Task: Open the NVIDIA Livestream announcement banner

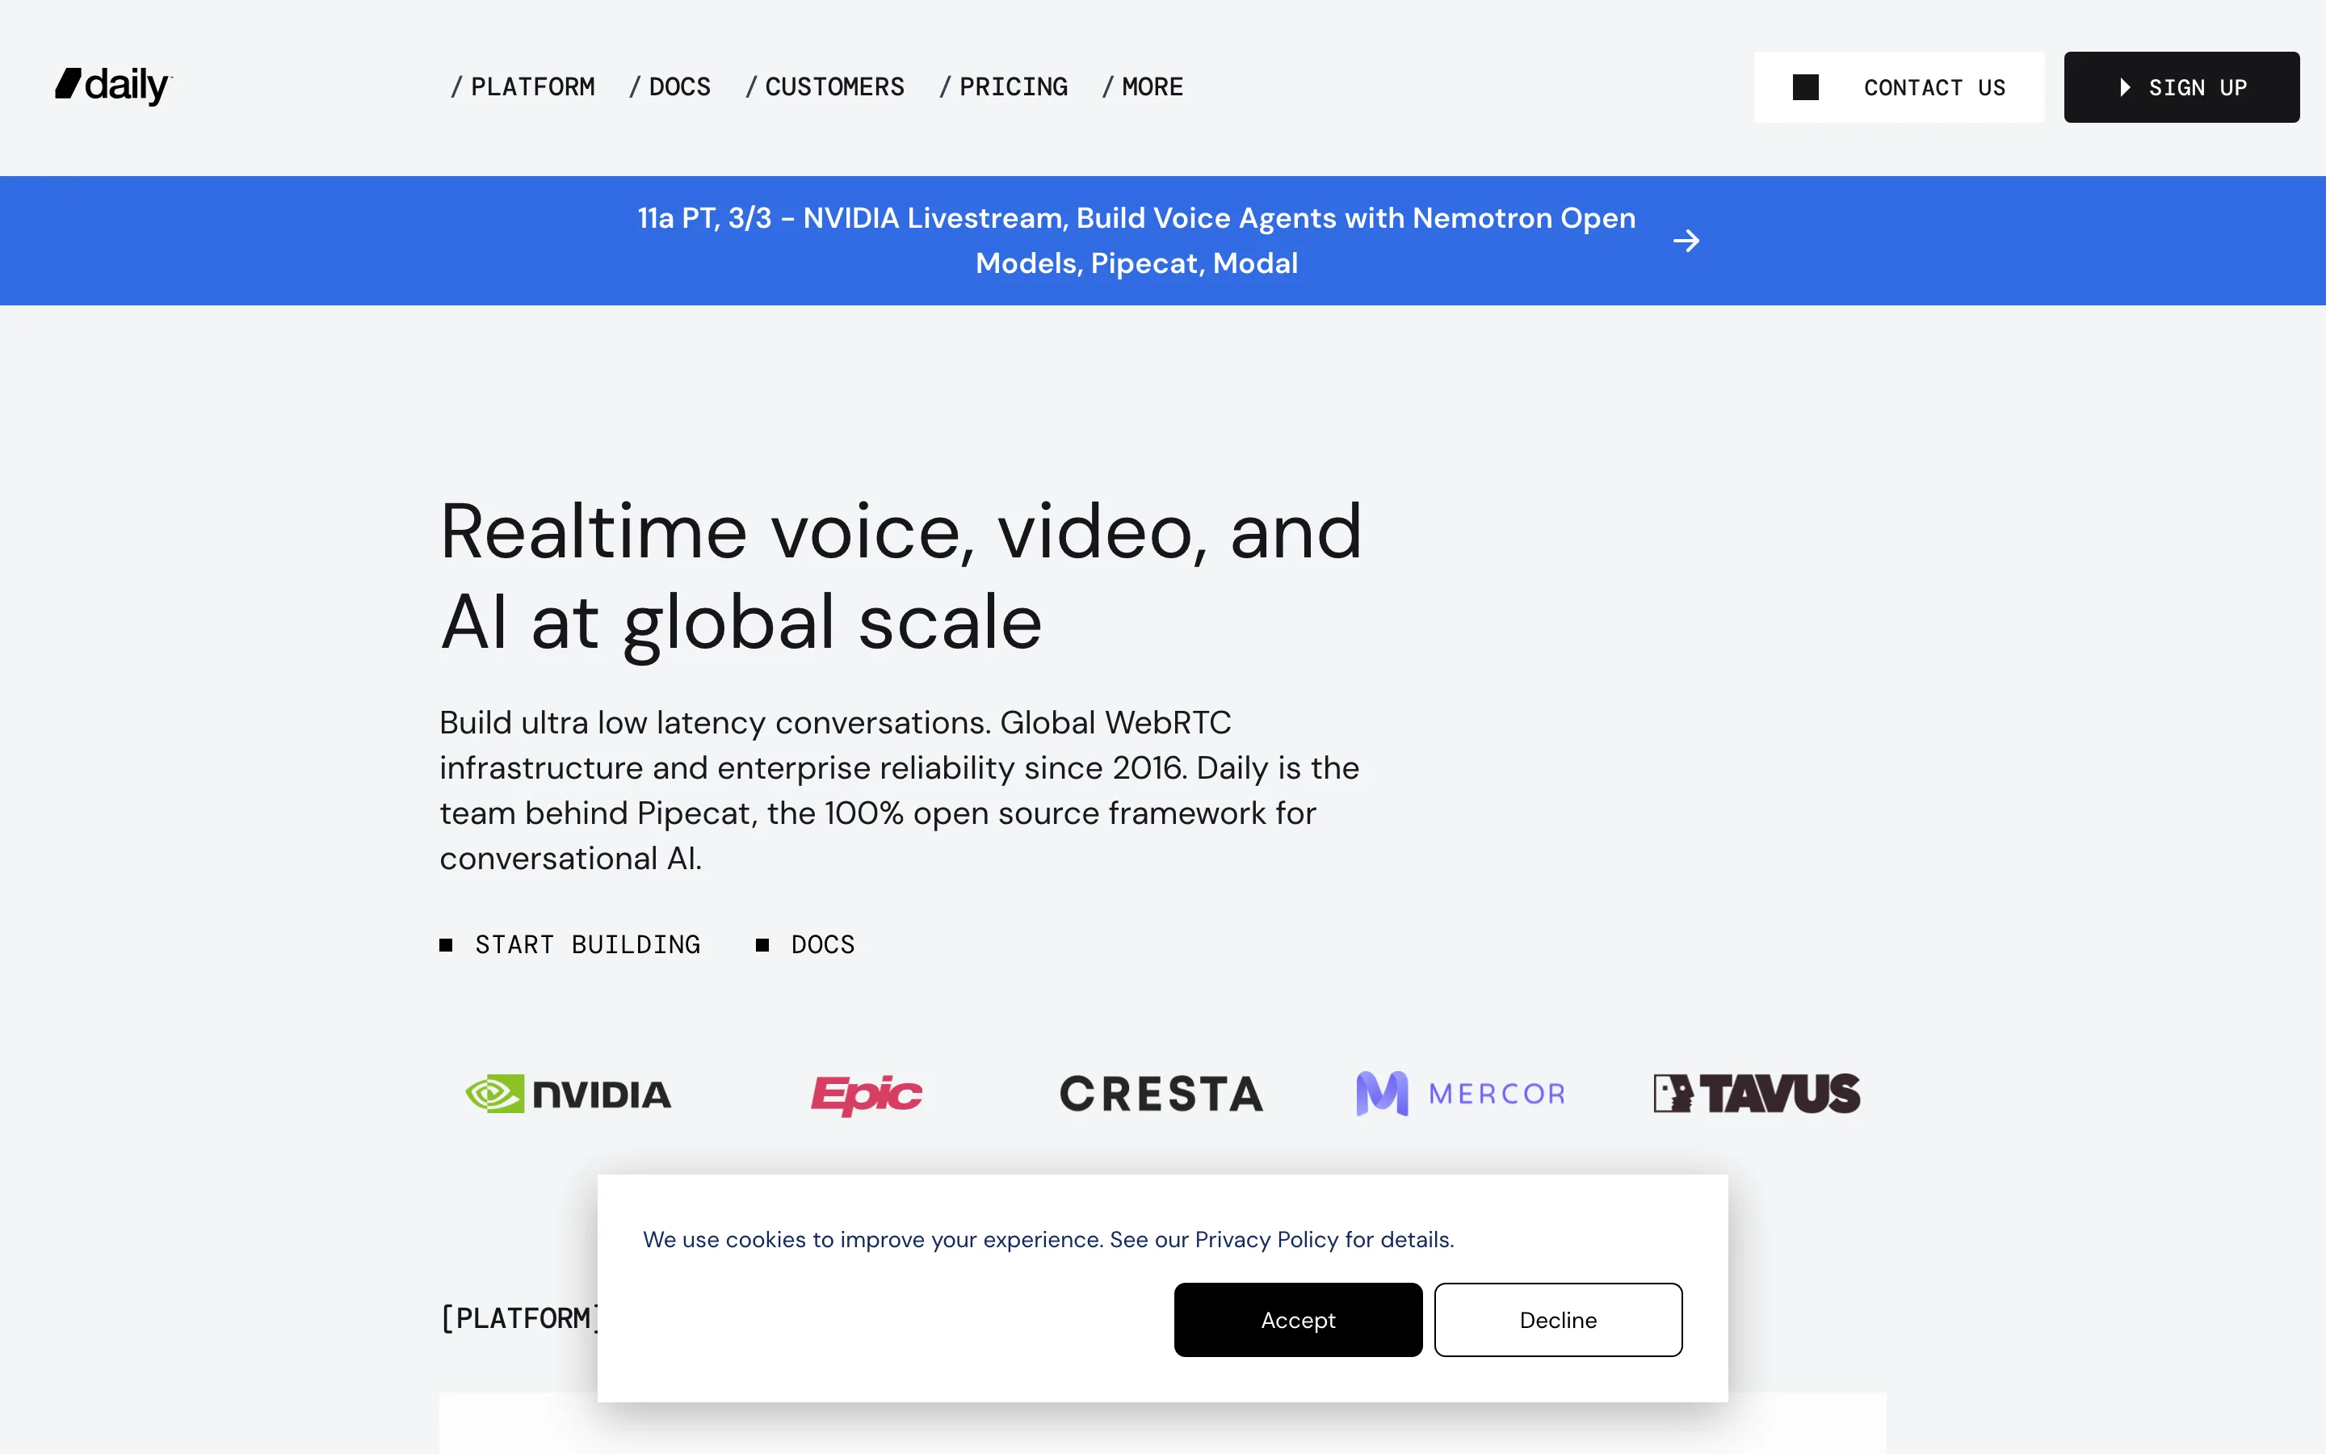Action: coord(1136,241)
